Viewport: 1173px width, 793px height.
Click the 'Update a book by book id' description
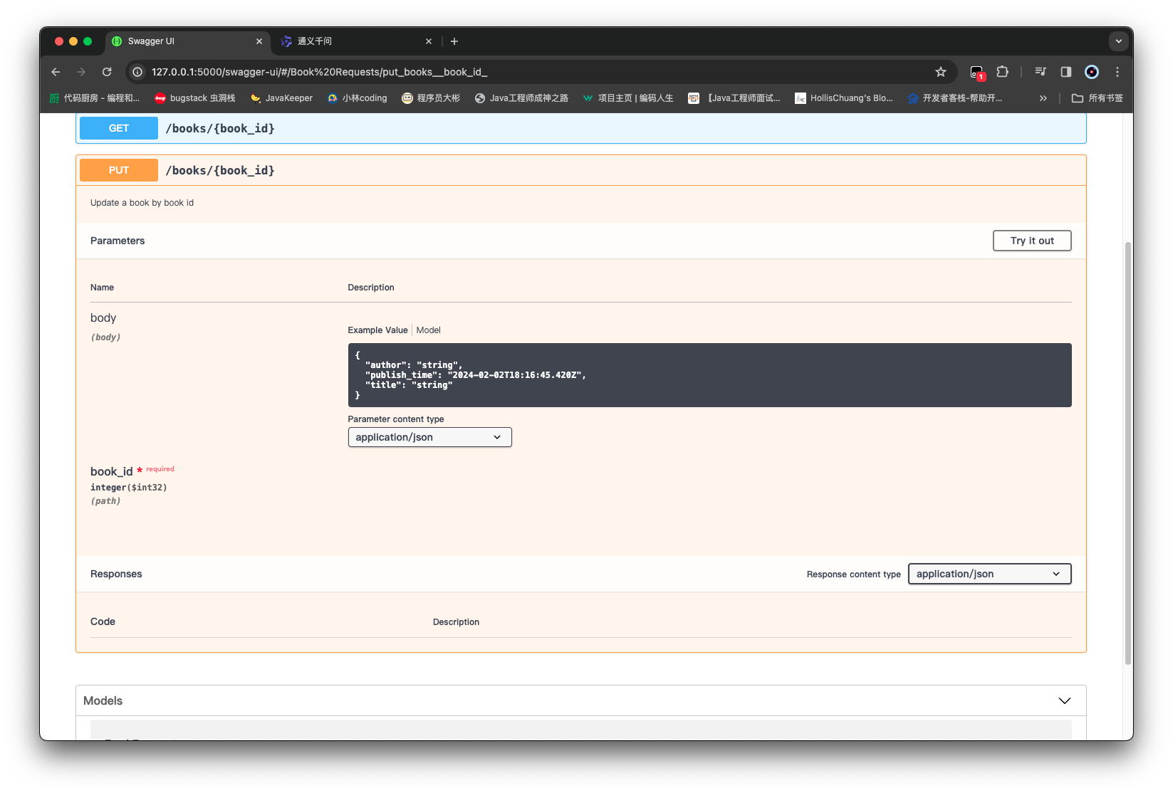pos(142,203)
